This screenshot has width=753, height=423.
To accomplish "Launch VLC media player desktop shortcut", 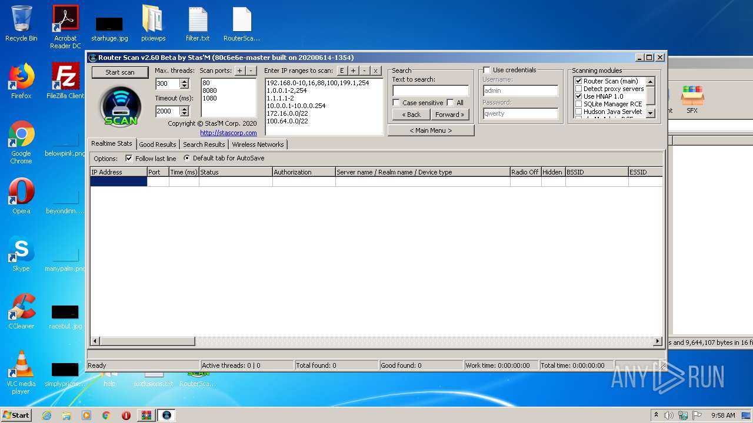I will click(x=21, y=372).
